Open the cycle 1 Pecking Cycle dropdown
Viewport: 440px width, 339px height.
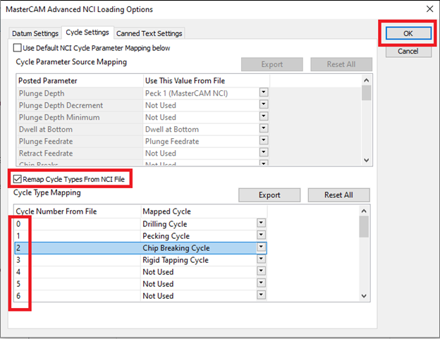point(261,235)
